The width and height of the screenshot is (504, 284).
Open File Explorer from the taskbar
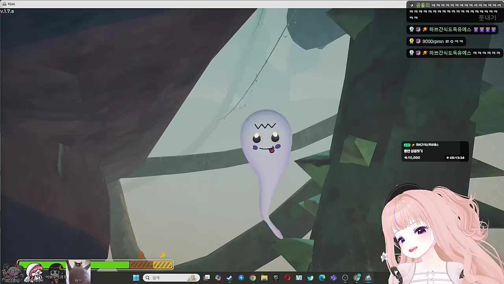[x=264, y=278]
